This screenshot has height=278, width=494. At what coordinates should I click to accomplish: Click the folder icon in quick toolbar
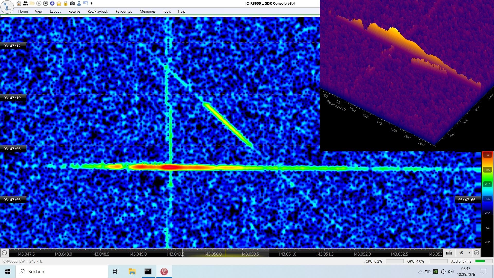tap(32, 3)
